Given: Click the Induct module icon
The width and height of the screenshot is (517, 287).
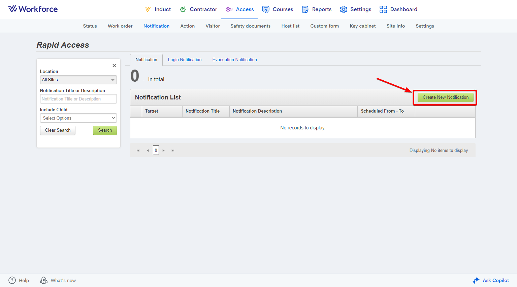Looking at the screenshot, I should pos(148,9).
